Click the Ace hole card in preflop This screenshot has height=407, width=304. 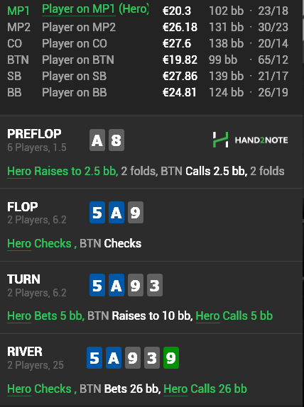[x=97, y=140]
